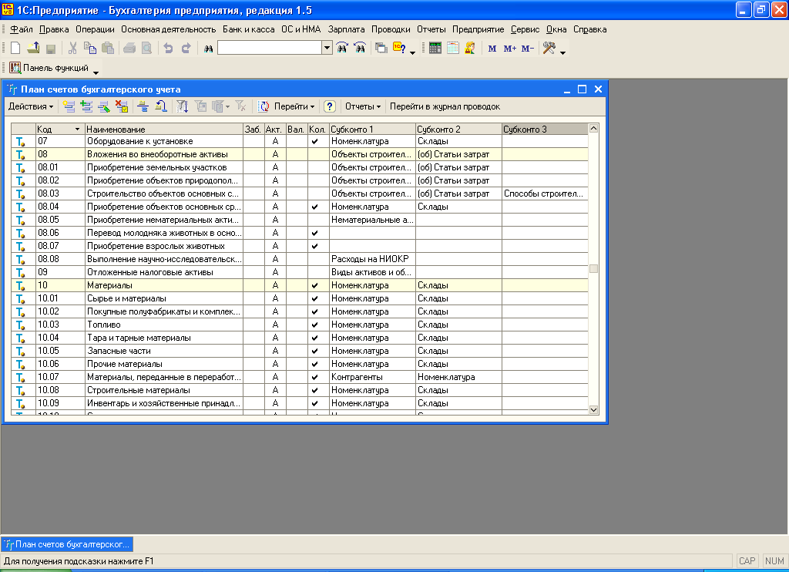789x572 pixels.
Task: Click the 1C Help question icon
Action: pyautogui.click(x=400, y=49)
